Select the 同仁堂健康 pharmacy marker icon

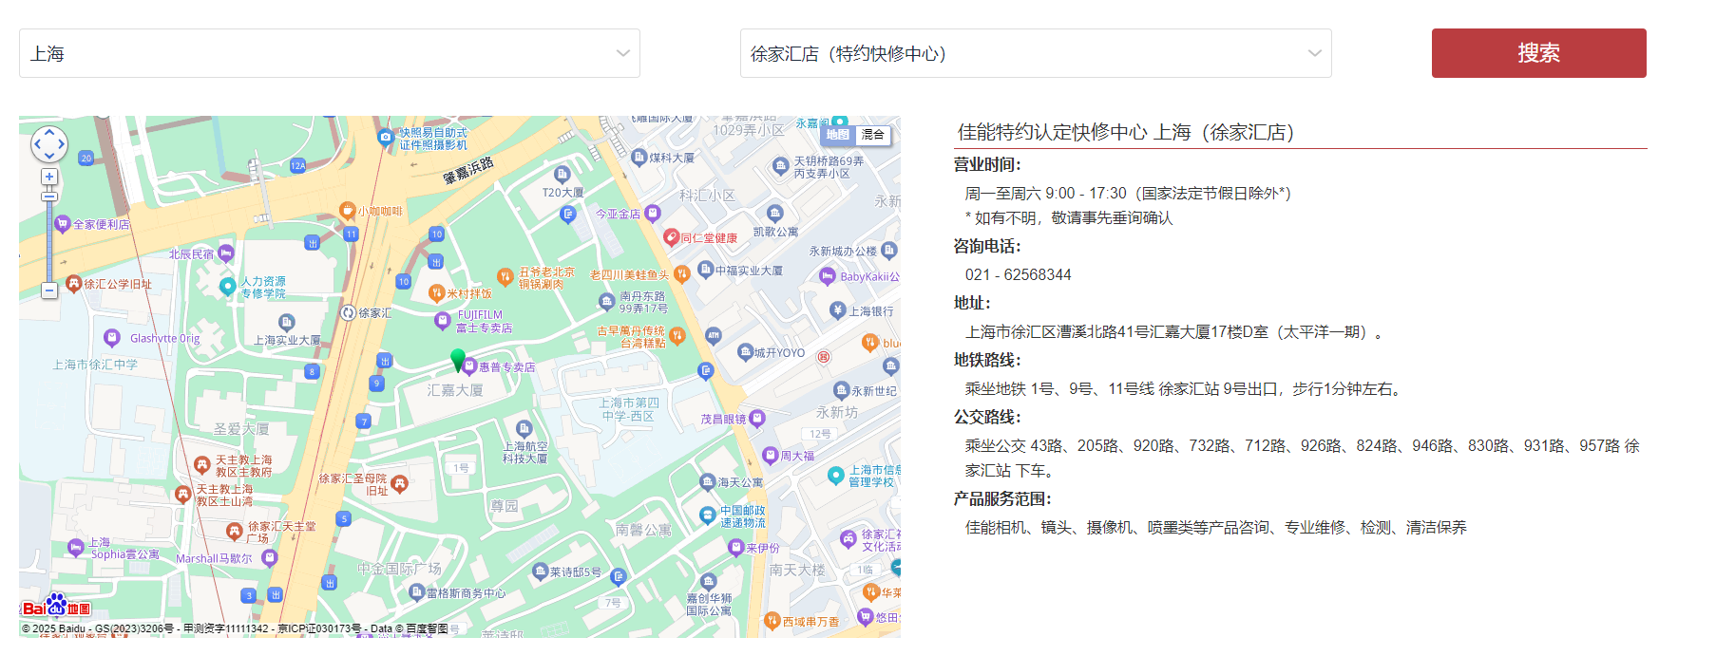click(x=671, y=236)
